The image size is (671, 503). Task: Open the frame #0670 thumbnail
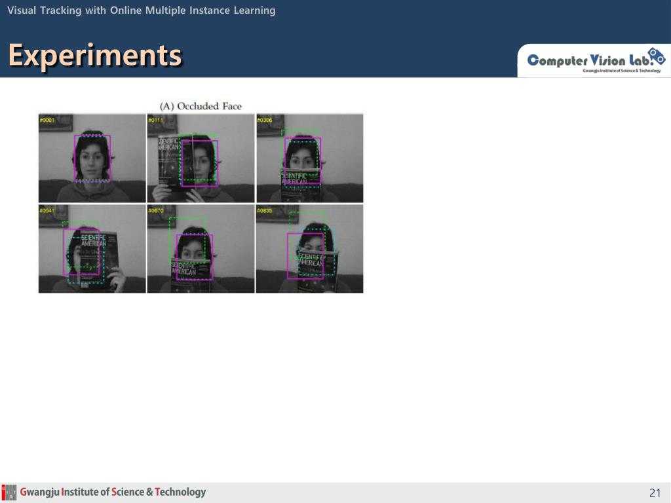pos(201,249)
